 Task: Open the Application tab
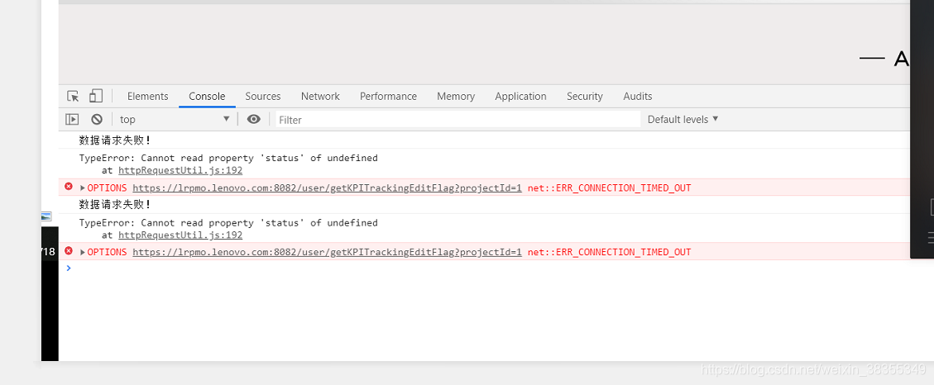click(x=520, y=97)
